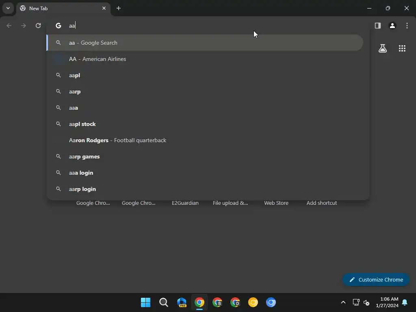Click the muted volume tray icon

coord(366,302)
